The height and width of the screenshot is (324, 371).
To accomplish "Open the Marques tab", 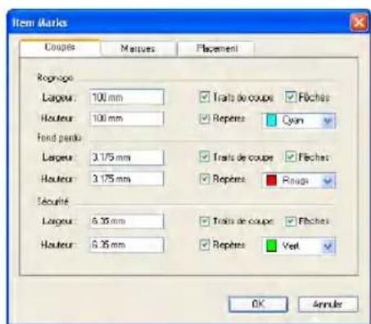I will (x=138, y=49).
